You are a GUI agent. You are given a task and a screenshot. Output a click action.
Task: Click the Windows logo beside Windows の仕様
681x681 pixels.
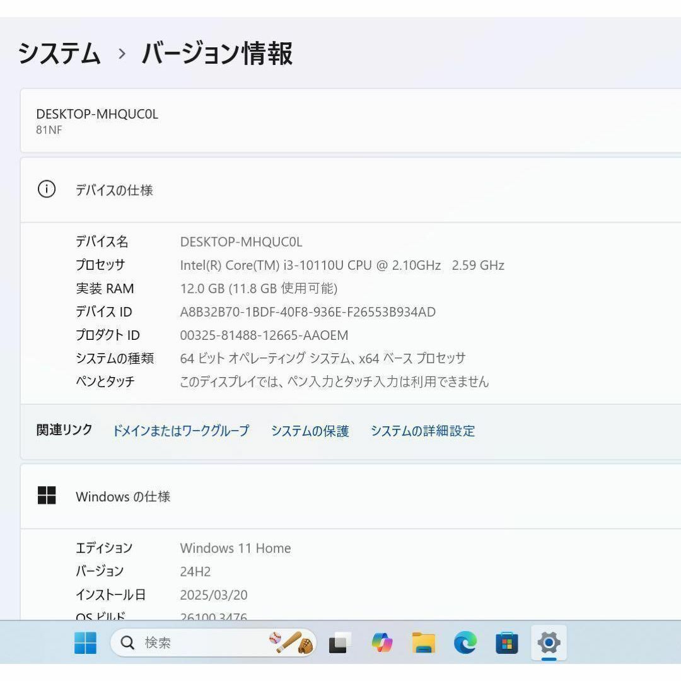pyautogui.click(x=47, y=496)
